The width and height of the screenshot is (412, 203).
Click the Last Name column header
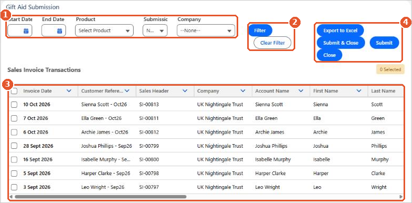pos(383,91)
